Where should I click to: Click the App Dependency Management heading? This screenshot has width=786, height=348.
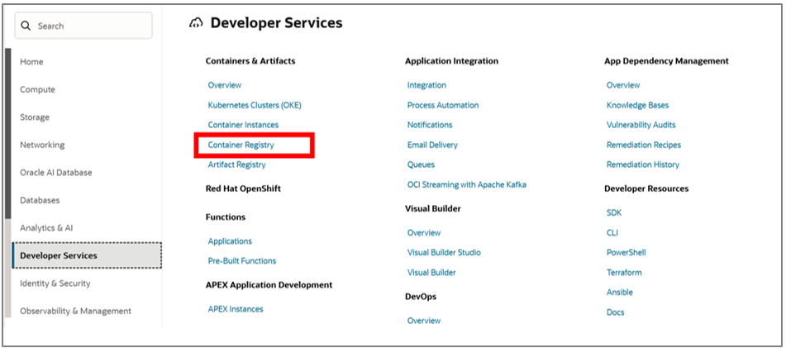[x=667, y=60]
